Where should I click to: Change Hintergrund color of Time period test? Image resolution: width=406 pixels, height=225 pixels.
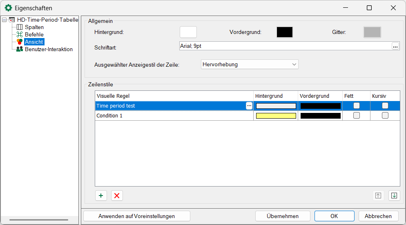point(276,106)
